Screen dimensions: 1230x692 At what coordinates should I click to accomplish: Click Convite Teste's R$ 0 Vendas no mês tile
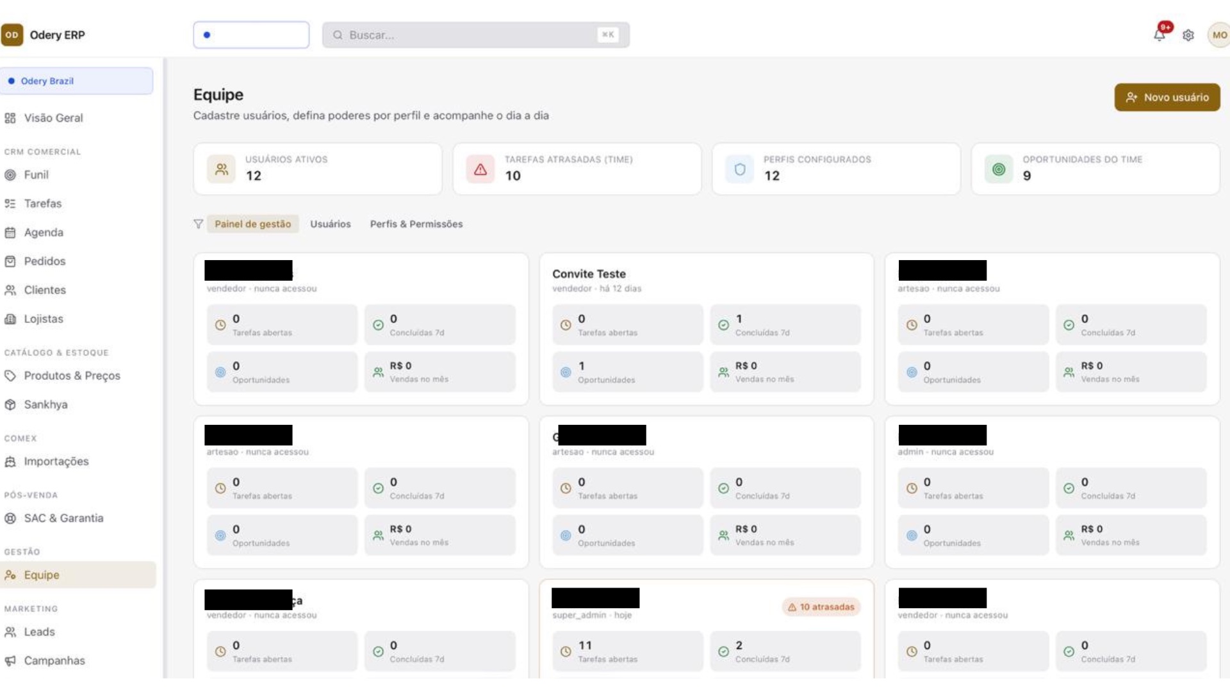(x=785, y=372)
